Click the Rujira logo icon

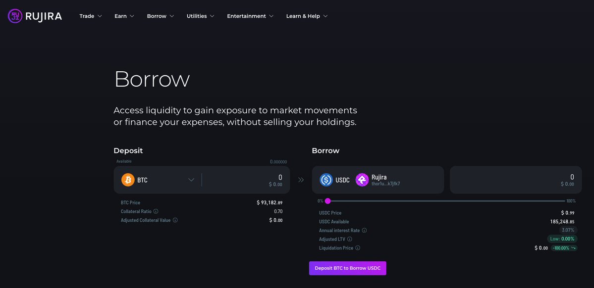[x=15, y=16]
